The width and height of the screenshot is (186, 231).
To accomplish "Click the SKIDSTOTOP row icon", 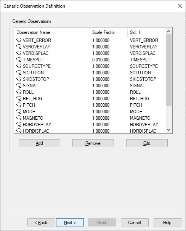I will 19,79.
